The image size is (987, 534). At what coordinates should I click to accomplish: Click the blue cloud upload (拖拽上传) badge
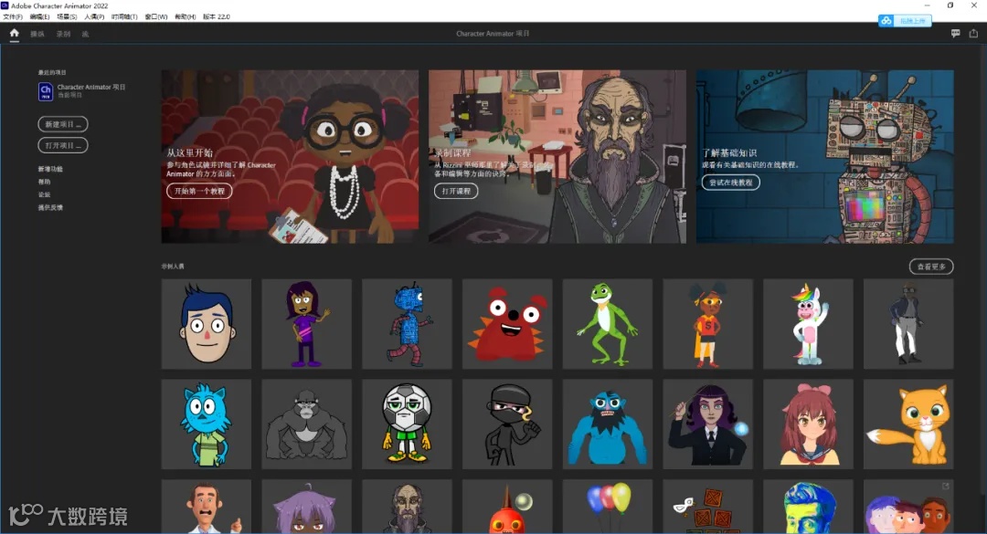905,21
